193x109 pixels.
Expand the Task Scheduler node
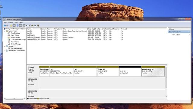[7, 33]
